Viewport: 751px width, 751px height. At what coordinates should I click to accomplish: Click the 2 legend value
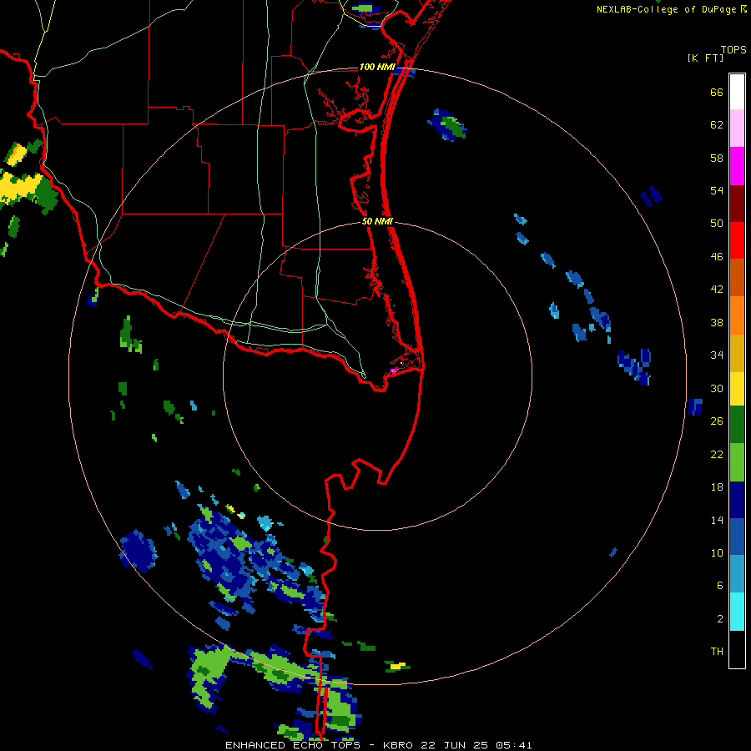(720, 619)
